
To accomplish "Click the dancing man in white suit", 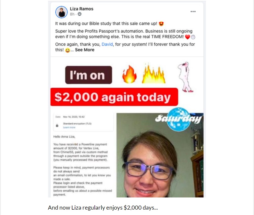I will point(185,77).
